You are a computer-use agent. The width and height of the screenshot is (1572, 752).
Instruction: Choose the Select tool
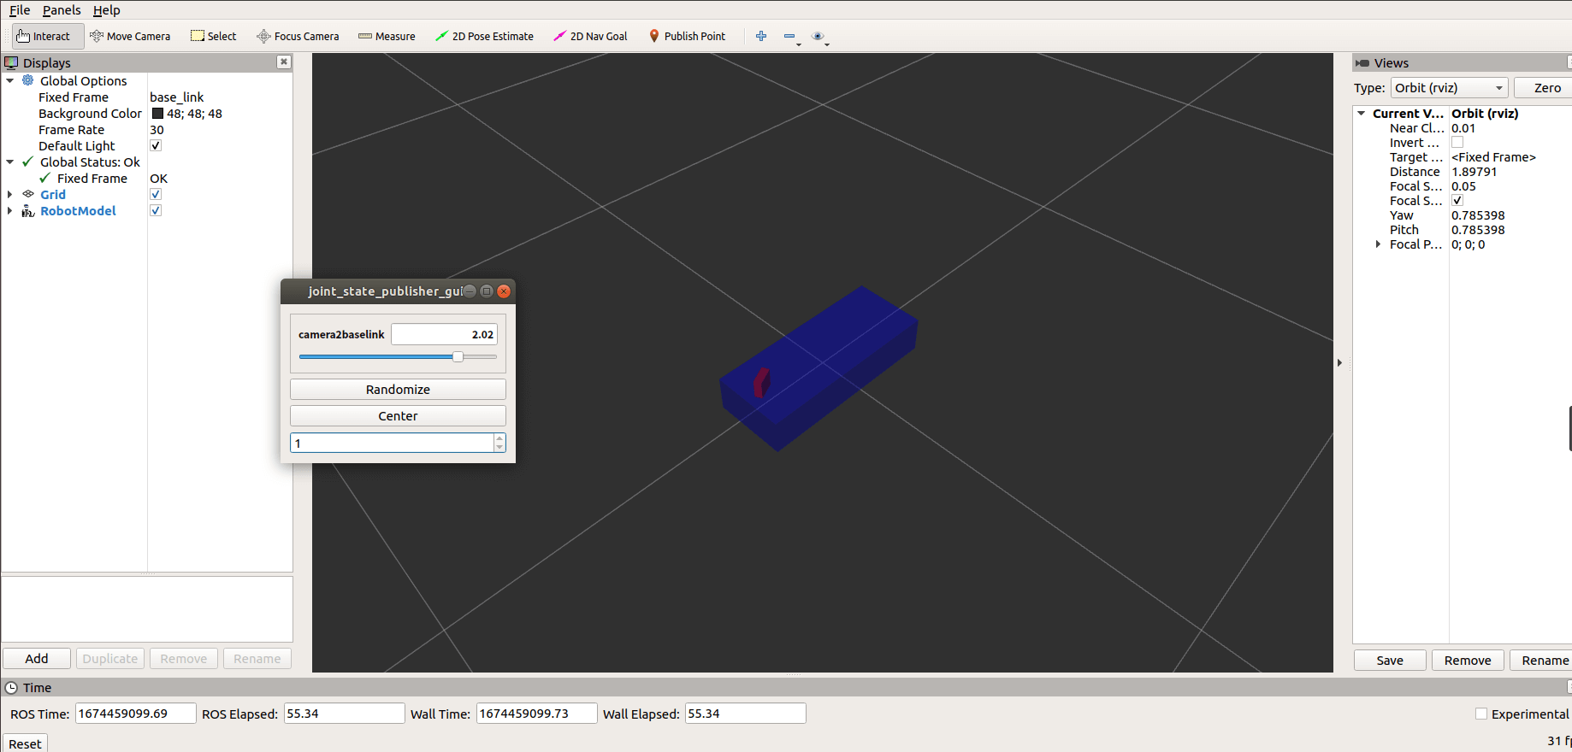tap(214, 36)
